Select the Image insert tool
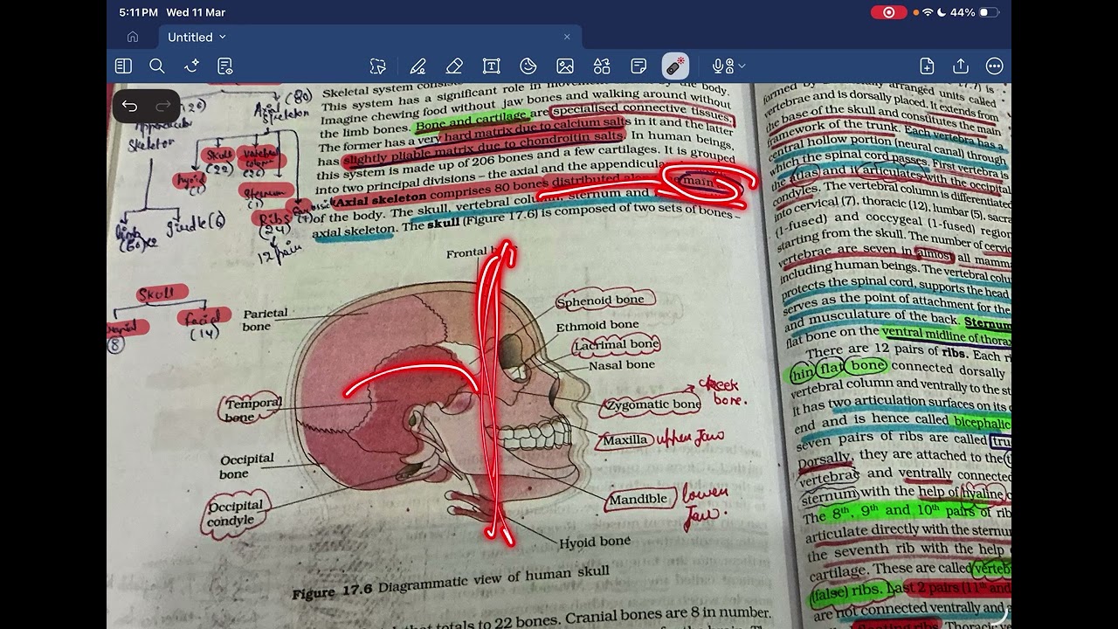Image resolution: width=1118 pixels, height=629 pixels. 565,66
